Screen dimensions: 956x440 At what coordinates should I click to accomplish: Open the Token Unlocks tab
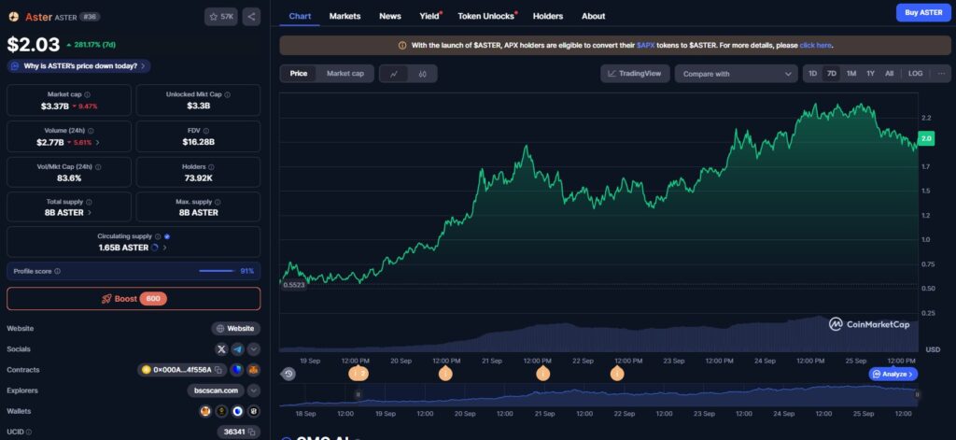(x=486, y=16)
